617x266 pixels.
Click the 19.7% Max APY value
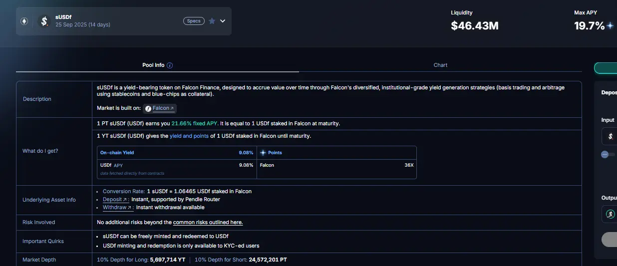pos(590,26)
